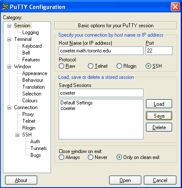Open the Auth options under SSH
The width and height of the screenshot is (182, 188).
35,142
